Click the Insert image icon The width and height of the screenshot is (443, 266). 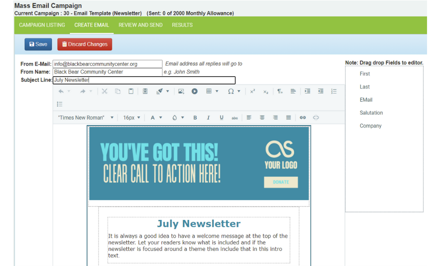pyautogui.click(x=181, y=91)
